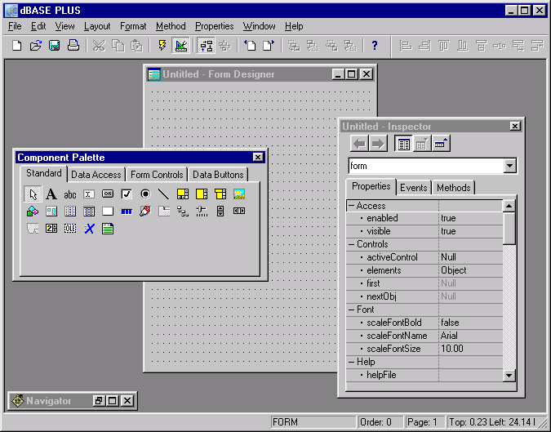Viewport: 551px width, 432px height.
Task: Click the Print toolbar icon
Action: click(73, 46)
